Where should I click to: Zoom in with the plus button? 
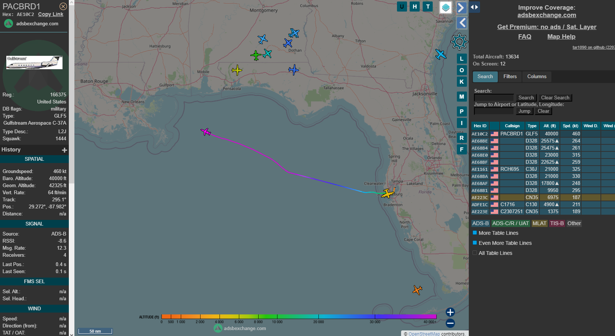tap(450, 312)
